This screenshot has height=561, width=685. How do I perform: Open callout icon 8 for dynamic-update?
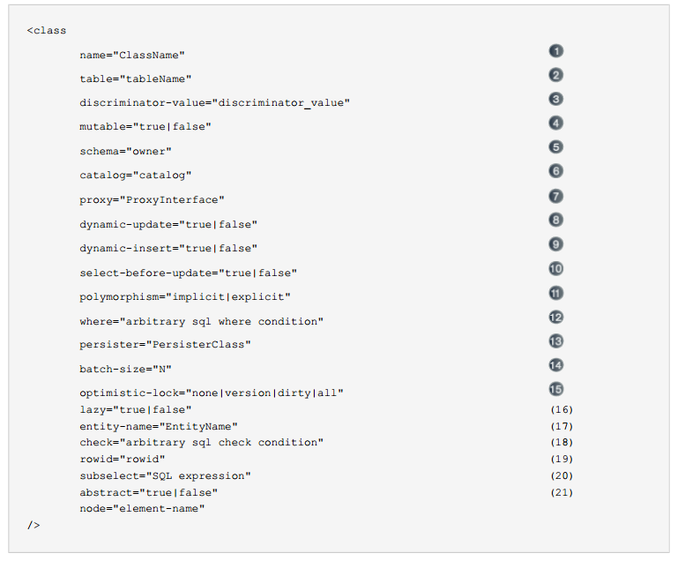point(555,220)
